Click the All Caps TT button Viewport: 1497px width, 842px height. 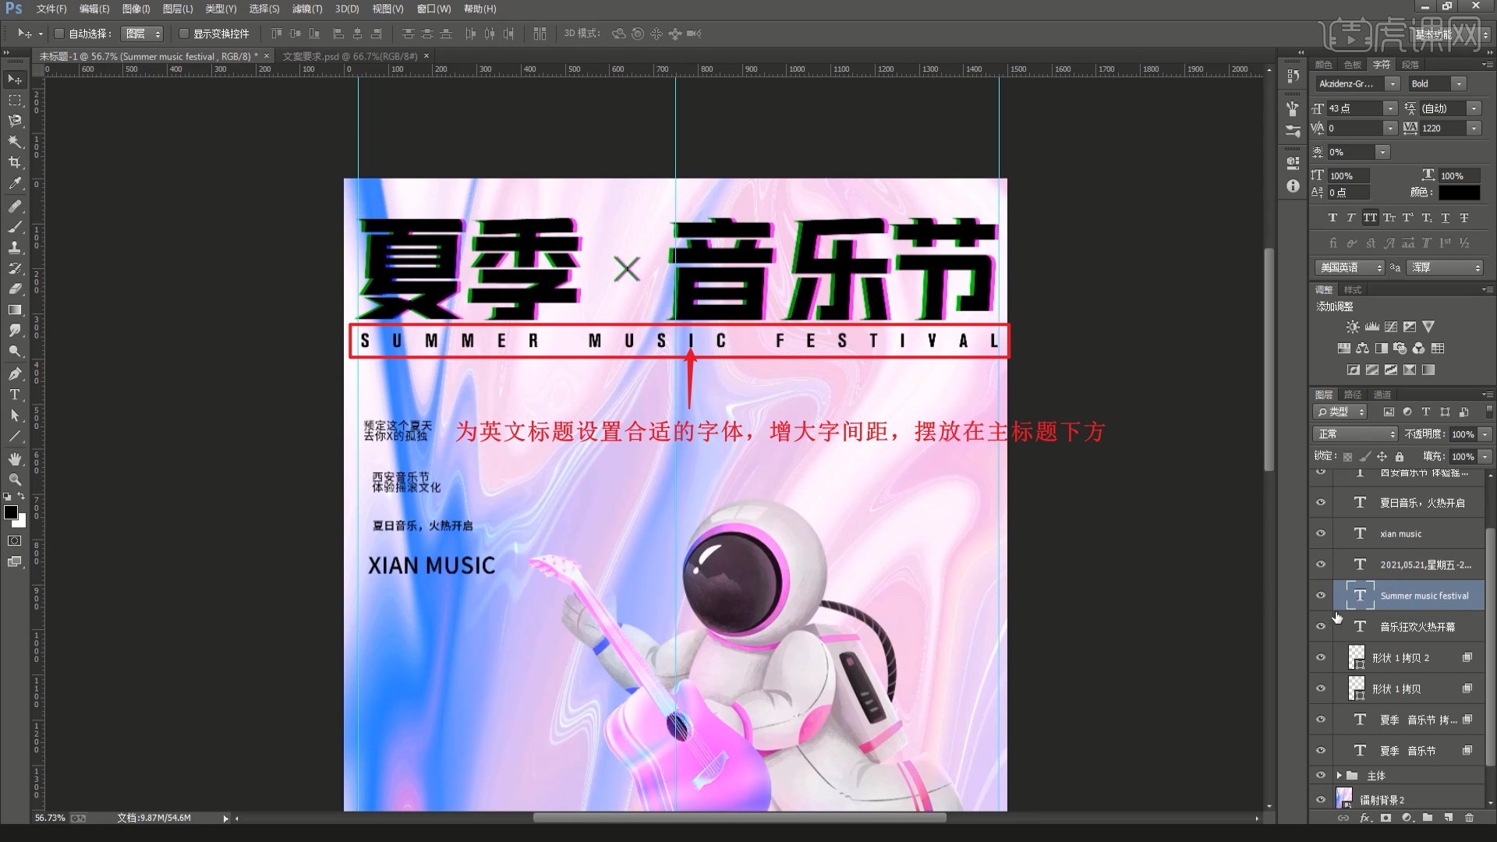pos(1370,218)
